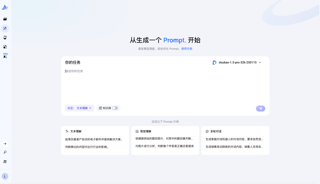Open the model selector chevron
Screen dimensions: 320x184
pyautogui.click(x=260, y=63)
